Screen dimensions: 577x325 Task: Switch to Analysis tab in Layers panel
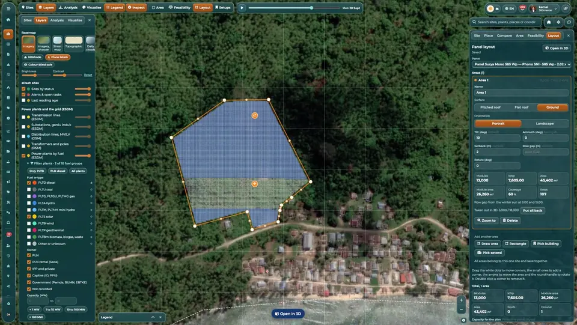pos(57,20)
